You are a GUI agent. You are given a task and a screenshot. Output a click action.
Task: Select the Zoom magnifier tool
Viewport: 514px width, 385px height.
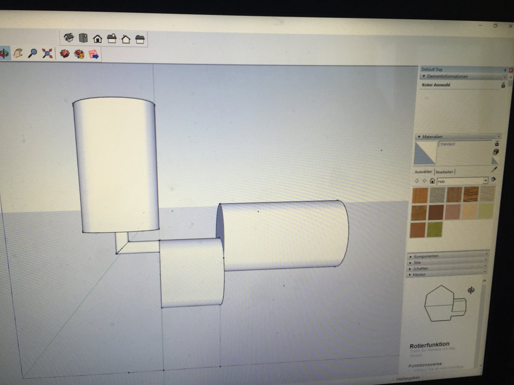click(x=33, y=53)
